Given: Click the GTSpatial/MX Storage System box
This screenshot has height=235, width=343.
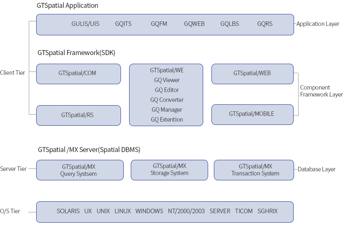Looking at the screenshot, I should (x=169, y=170).
